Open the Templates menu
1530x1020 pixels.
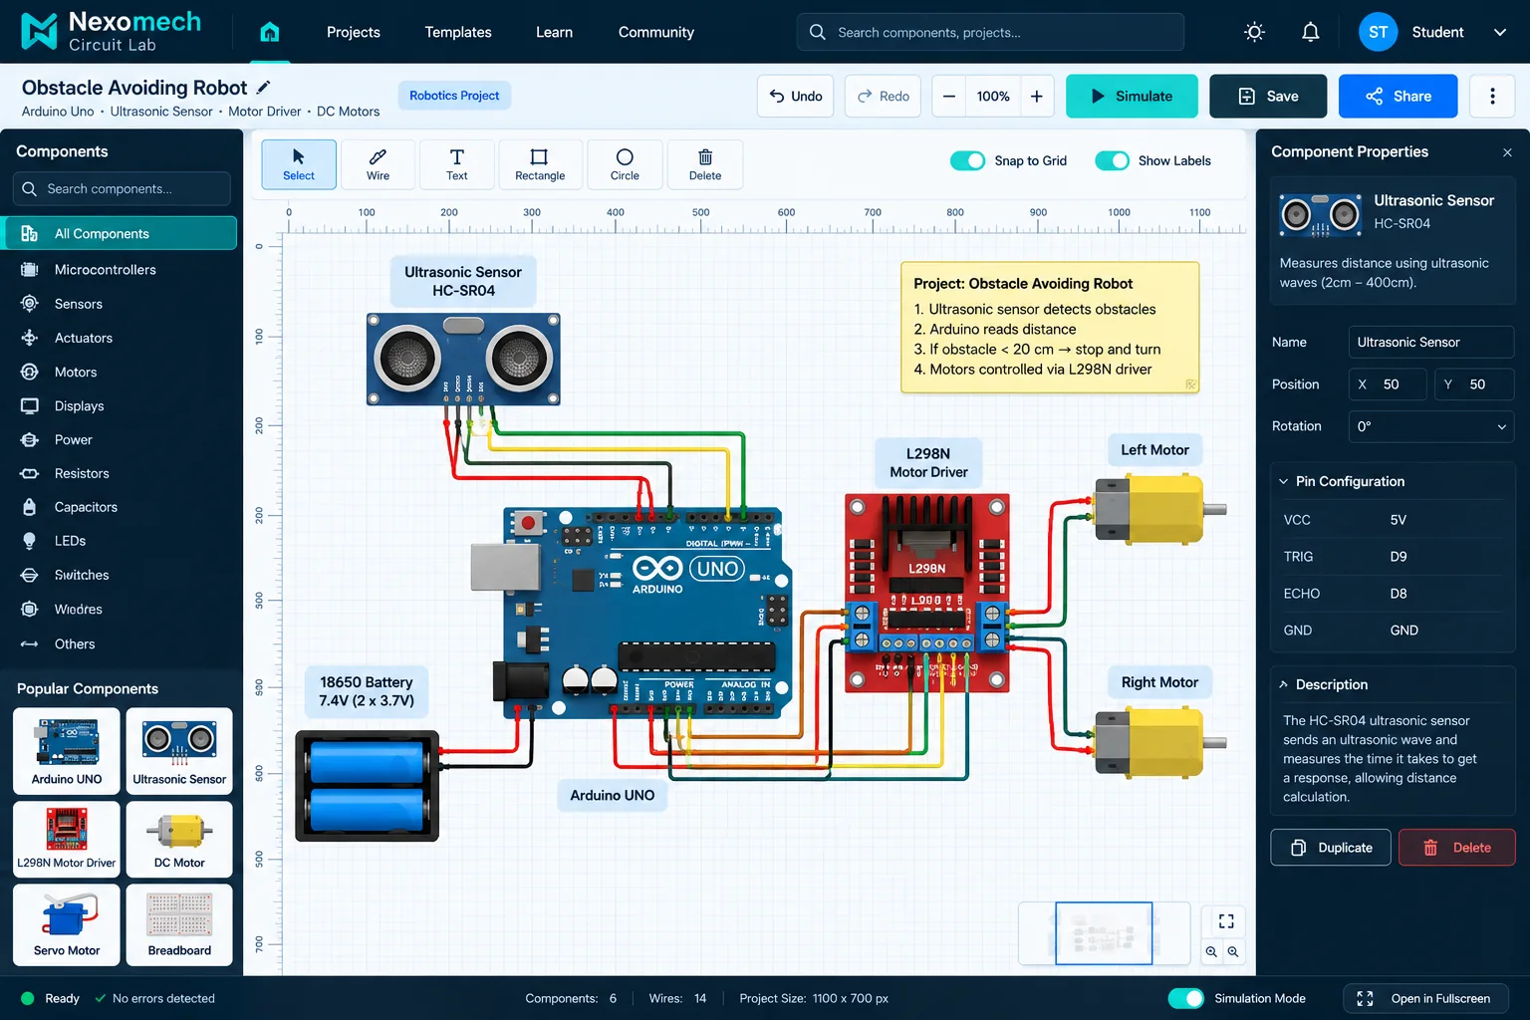point(458,32)
